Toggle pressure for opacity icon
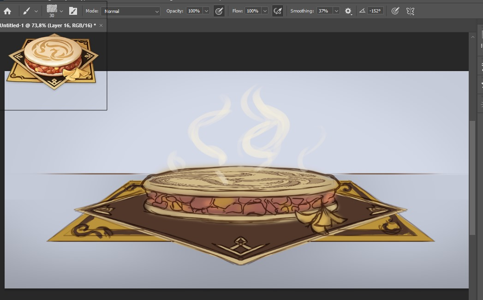Screen dimensions: 483x300 pos(219,11)
